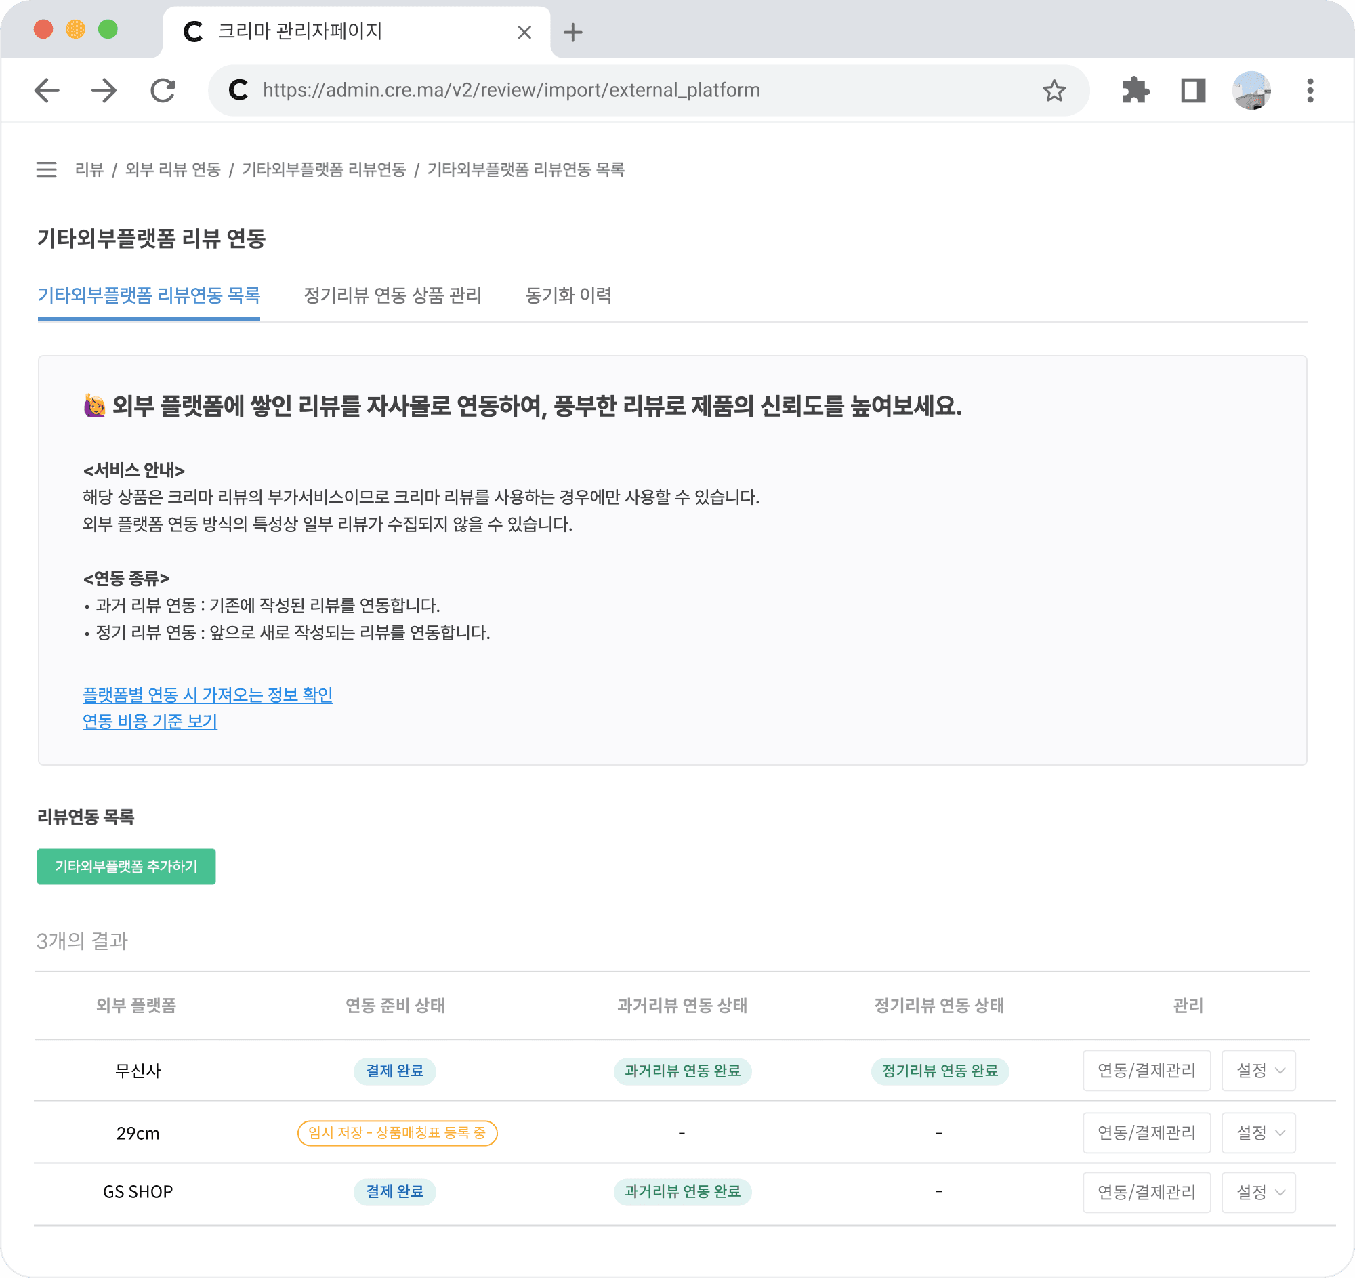Click the GS SHOP platform name cell

point(138,1192)
